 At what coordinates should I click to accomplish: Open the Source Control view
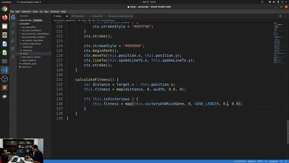click(x=13, y=33)
